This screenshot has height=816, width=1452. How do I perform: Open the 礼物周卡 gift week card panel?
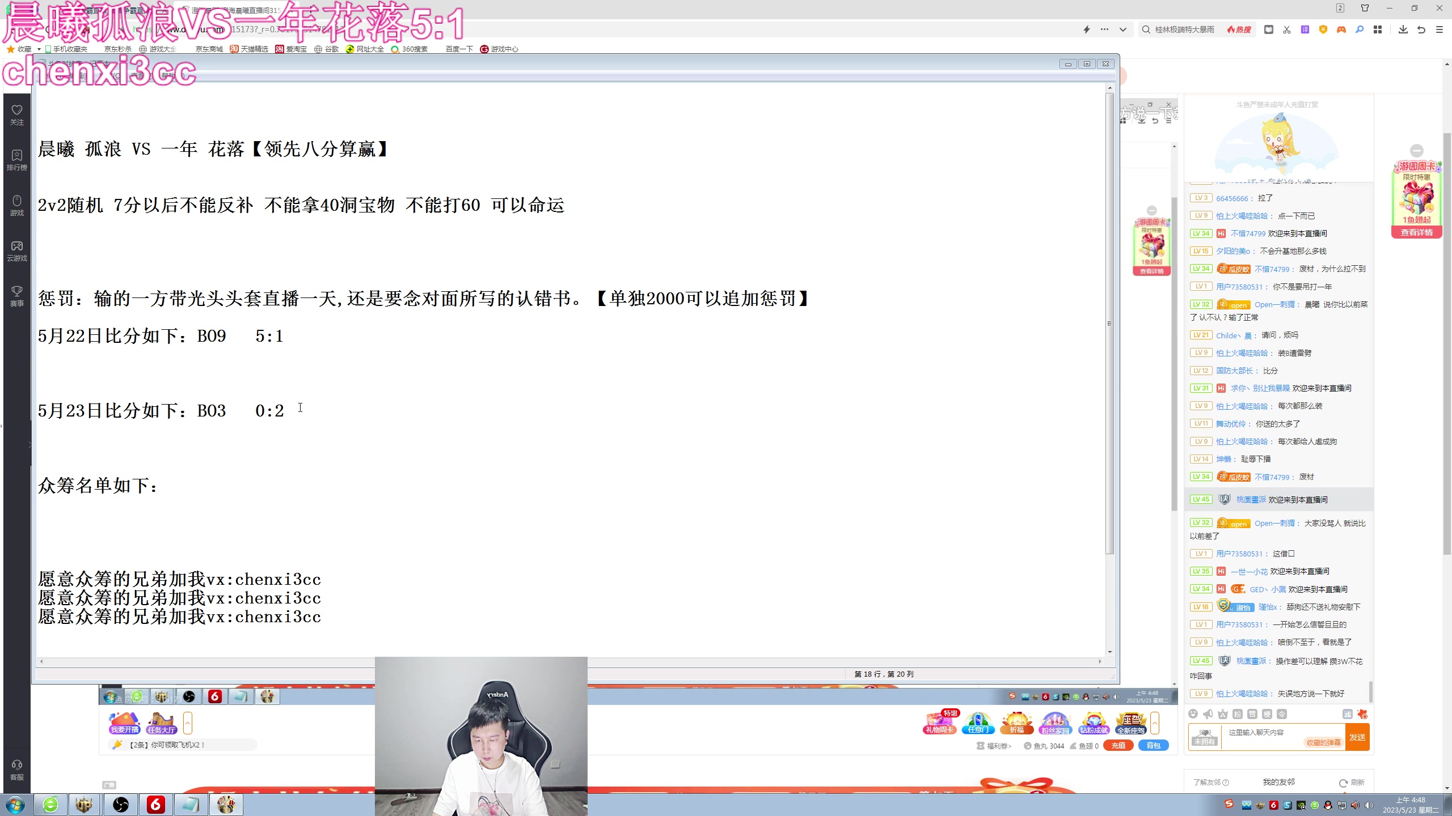tap(940, 722)
